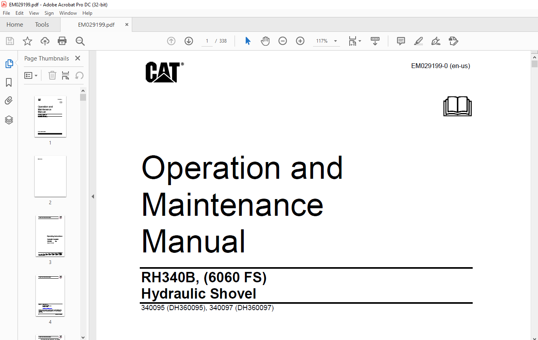This screenshot has height=340, width=538.
Task: Choose the Selection arrow tool
Action: [248, 41]
